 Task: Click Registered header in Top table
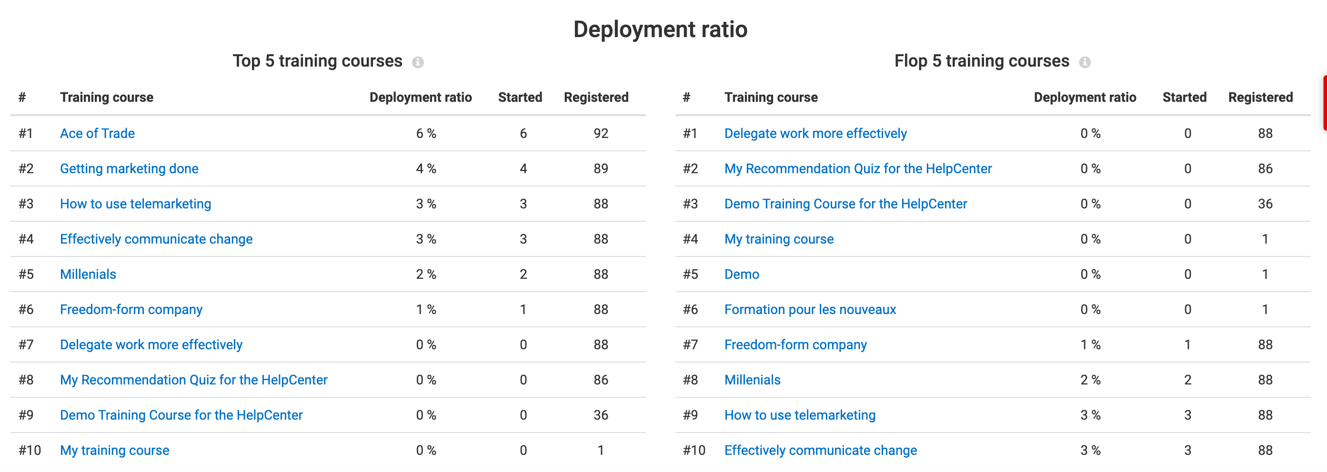(x=596, y=97)
